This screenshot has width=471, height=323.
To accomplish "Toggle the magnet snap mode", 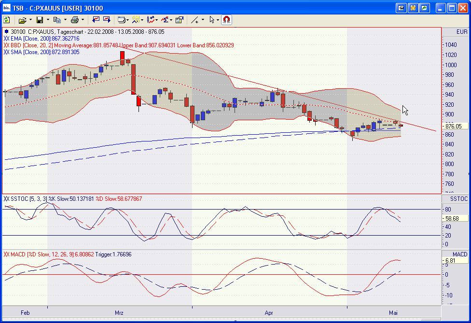I will tap(226, 20).
